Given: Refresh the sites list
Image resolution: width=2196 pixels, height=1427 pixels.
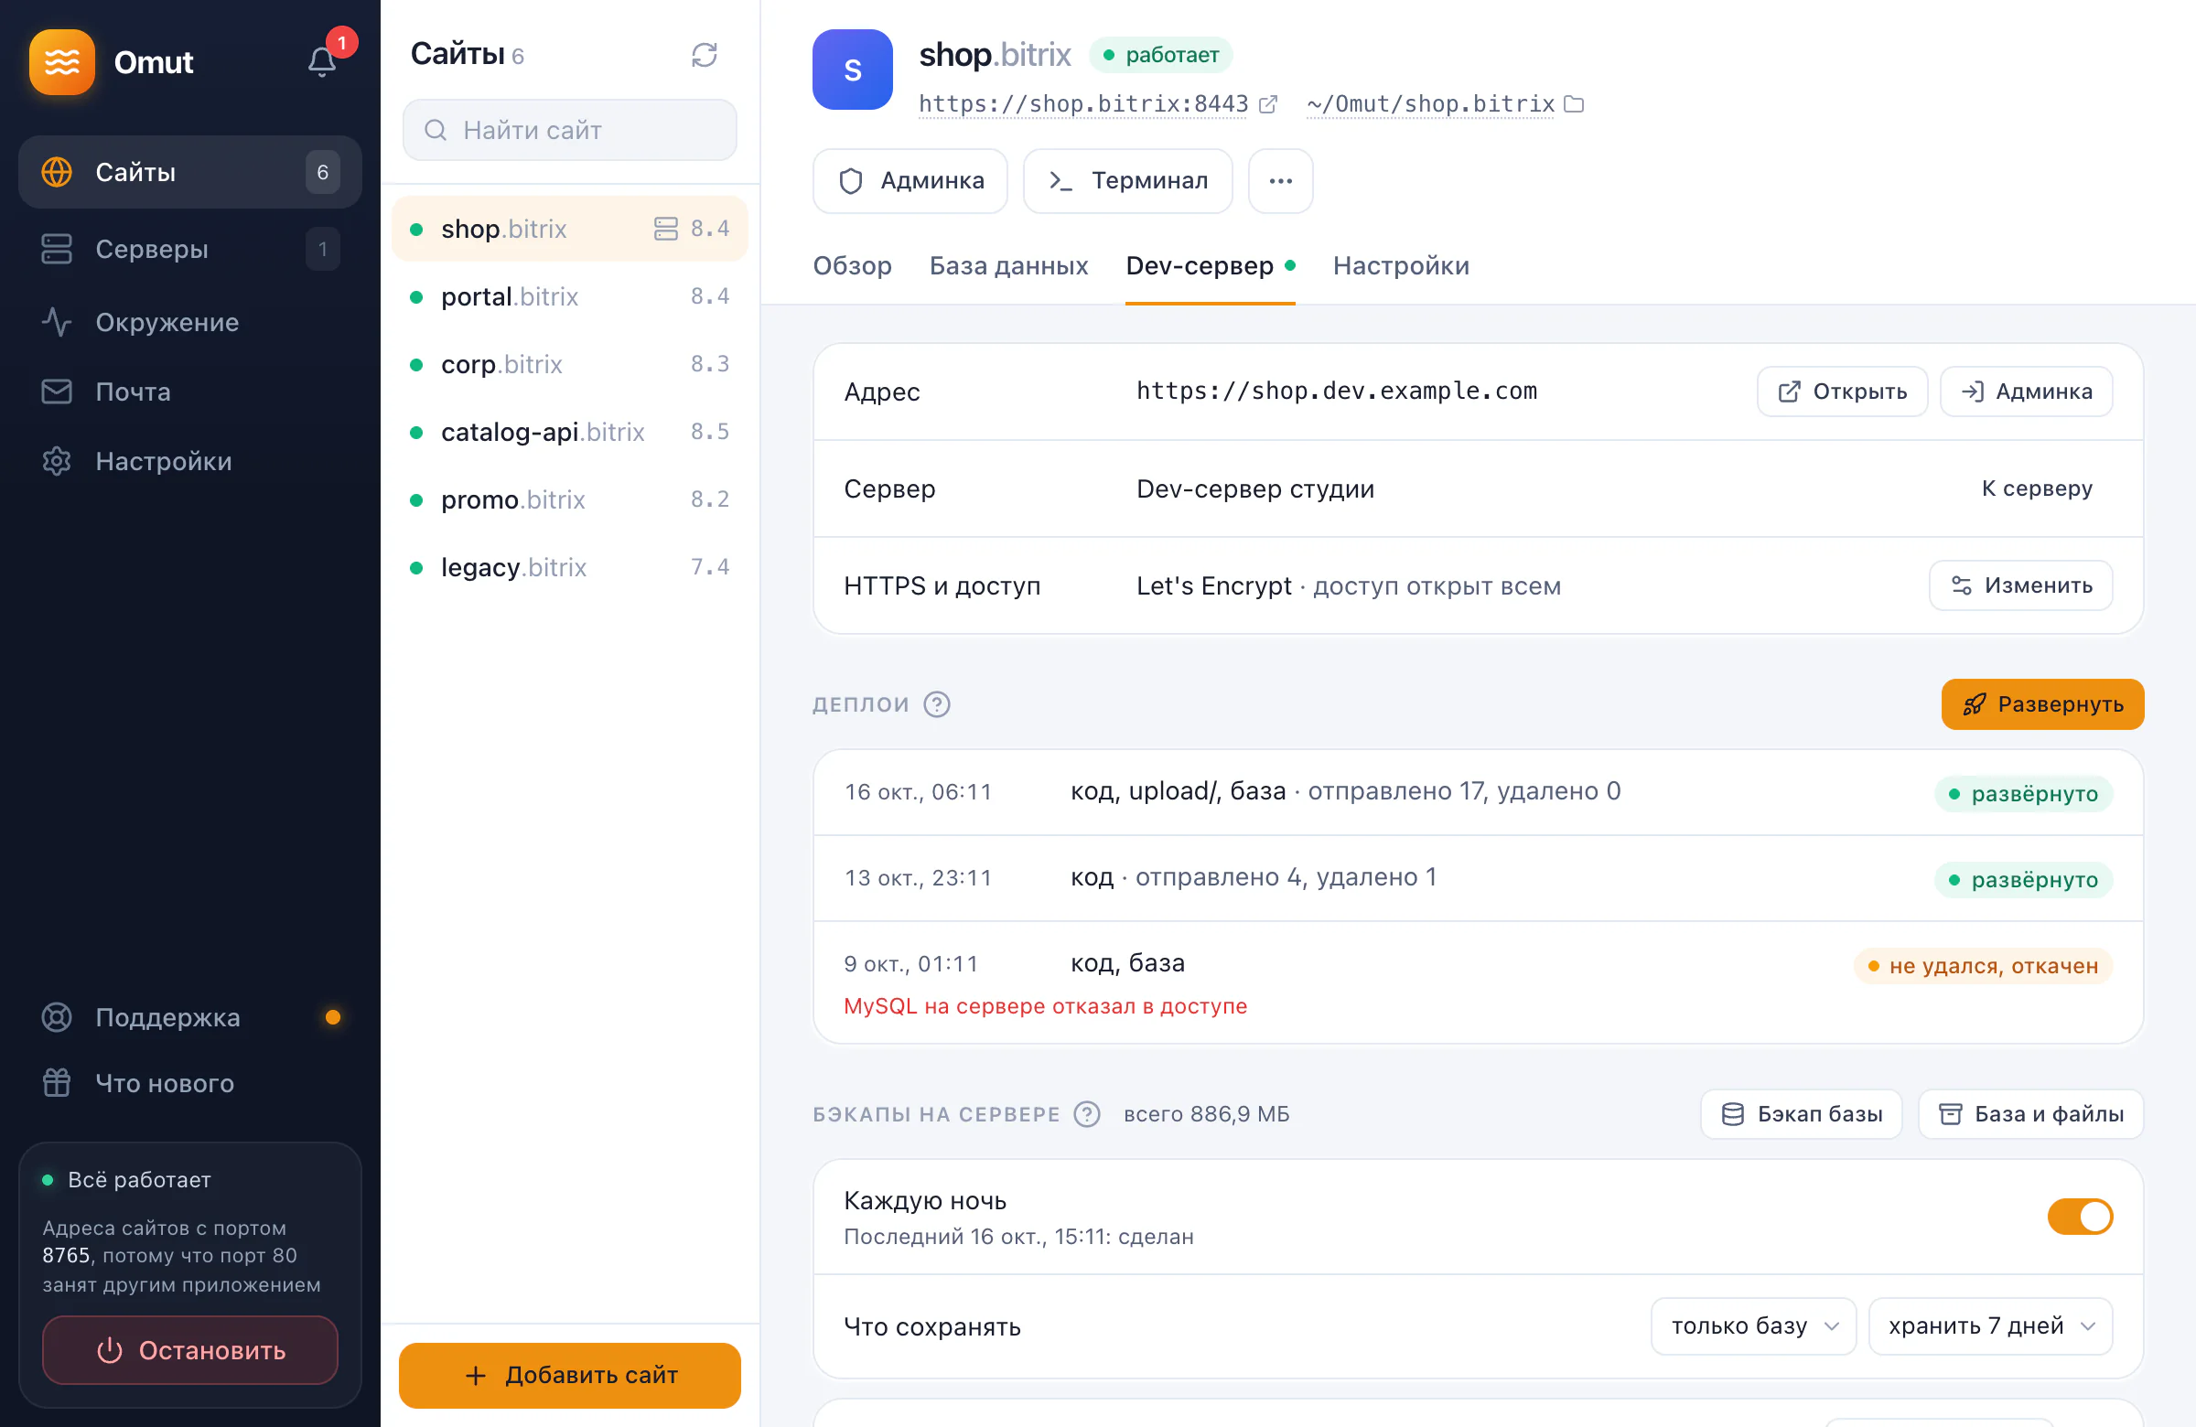Looking at the screenshot, I should pyautogui.click(x=704, y=56).
